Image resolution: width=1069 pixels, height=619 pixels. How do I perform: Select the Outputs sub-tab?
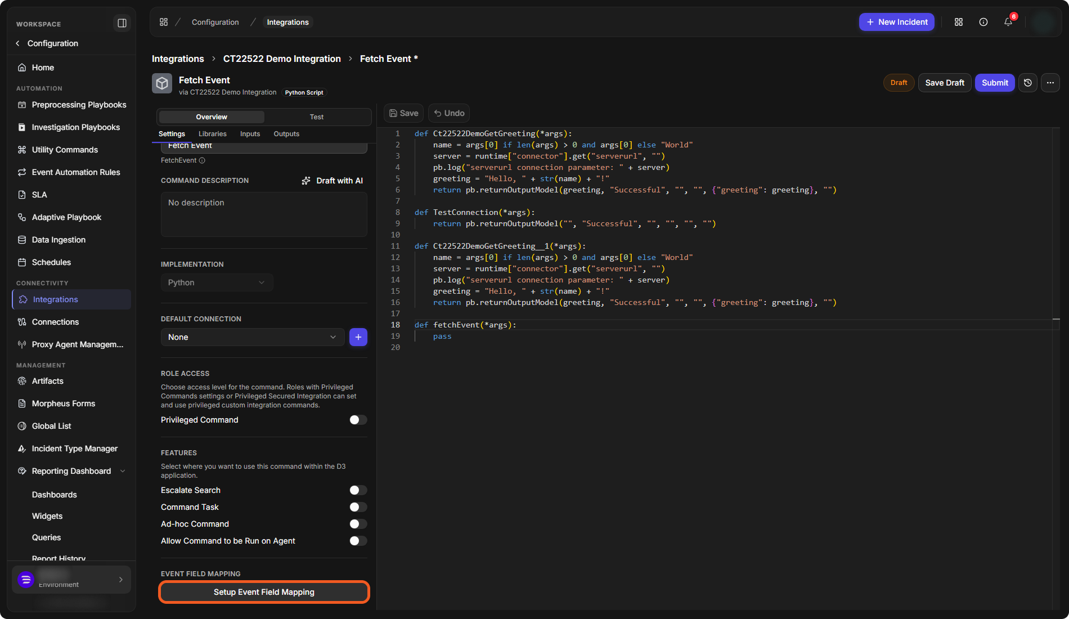tap(286, 134)
